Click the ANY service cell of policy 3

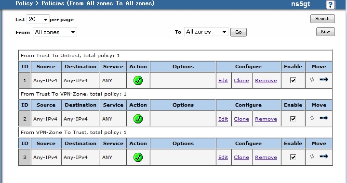point(113,157)
